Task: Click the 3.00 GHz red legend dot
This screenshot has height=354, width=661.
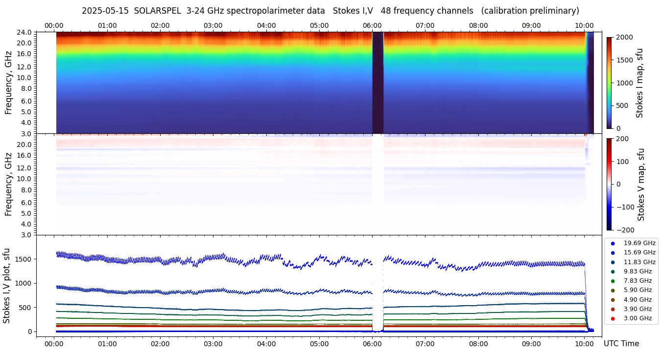Action: click(x=613, y=319)
